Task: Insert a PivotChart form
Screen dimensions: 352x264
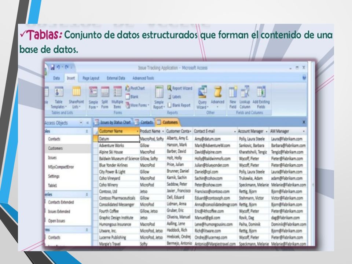Action: [135, 88]
